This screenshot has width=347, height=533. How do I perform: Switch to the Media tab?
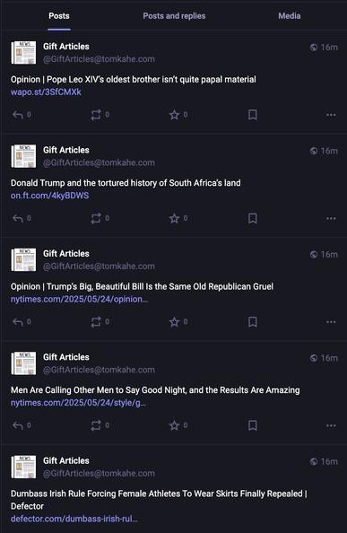[x=290, y=16]
